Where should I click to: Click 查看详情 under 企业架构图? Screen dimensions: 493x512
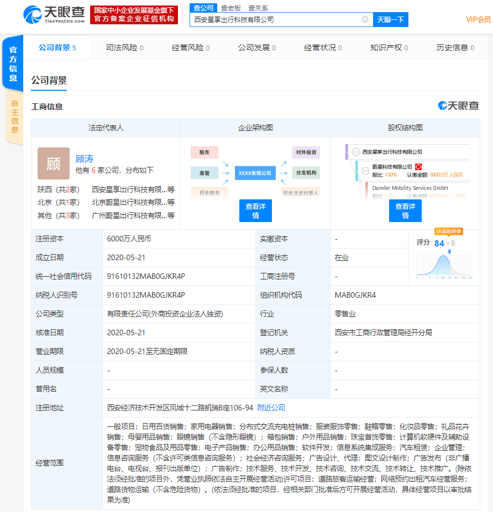(255, 210)
